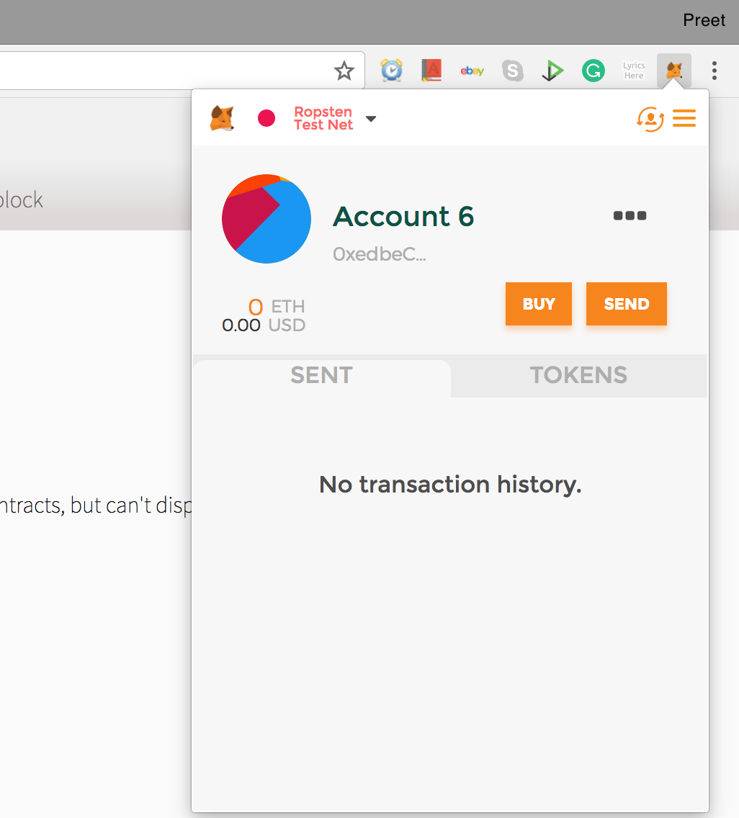Click the Account 6 identicon

pos(267,219)
